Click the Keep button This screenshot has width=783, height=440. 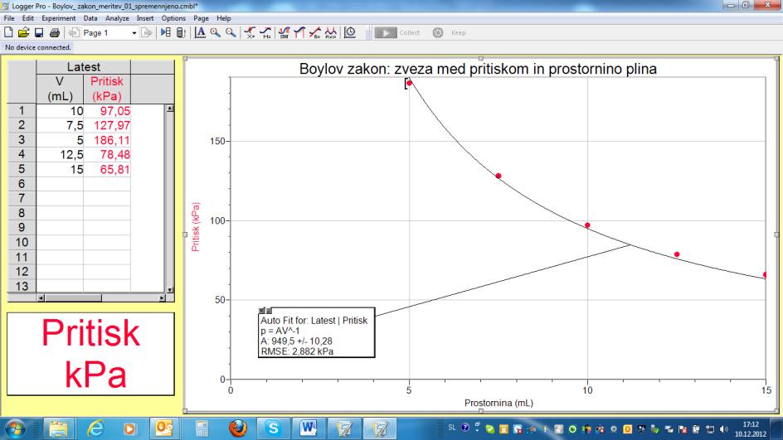[450, 32]
